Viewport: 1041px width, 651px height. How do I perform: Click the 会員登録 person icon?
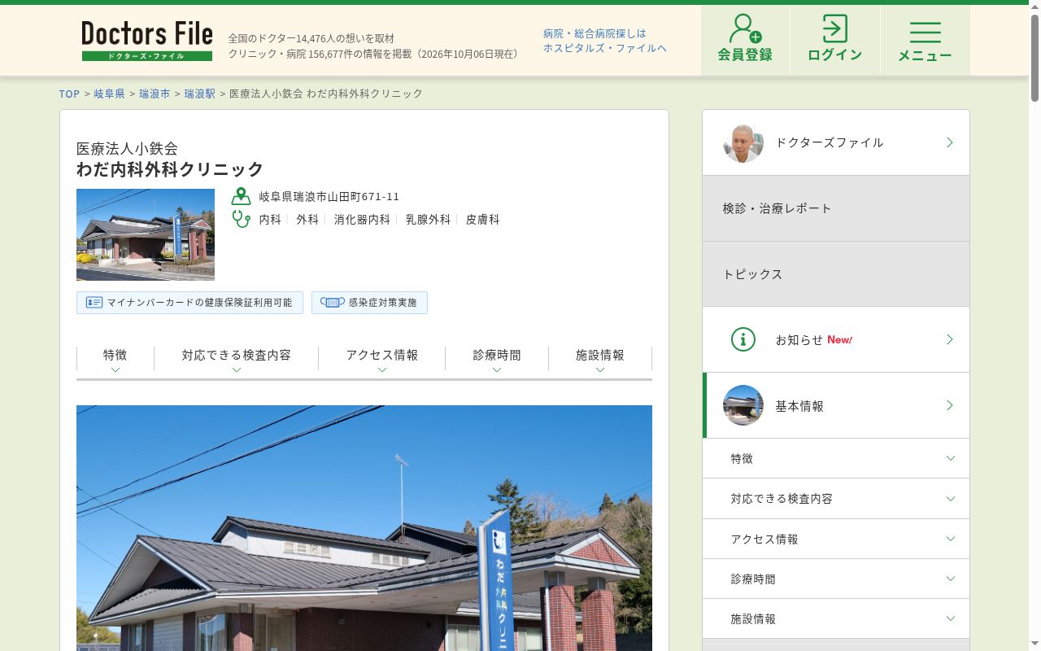745,28
